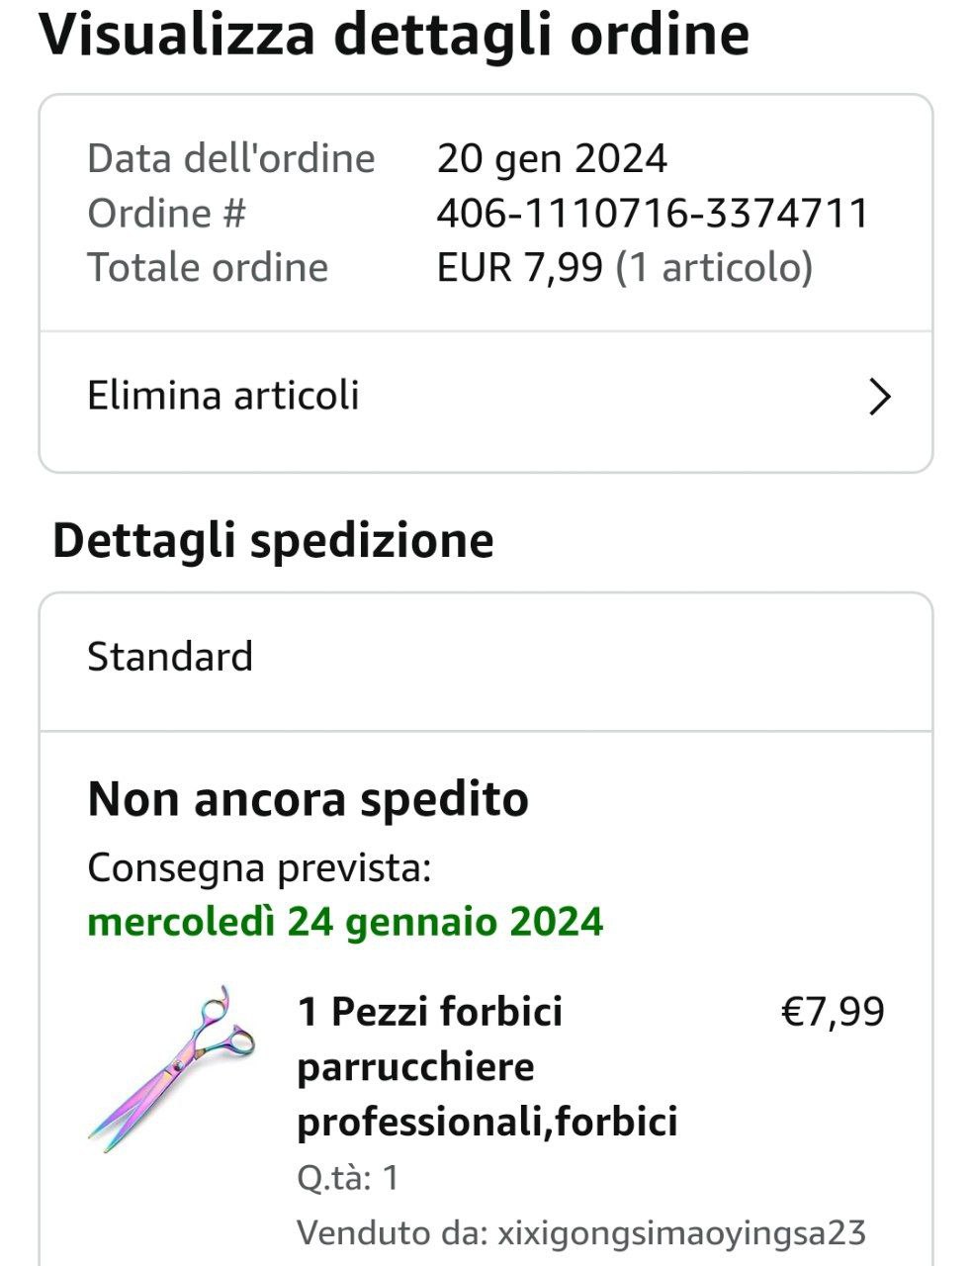Click the rainbow scissors product thumbnail

tap(173, 1068)
